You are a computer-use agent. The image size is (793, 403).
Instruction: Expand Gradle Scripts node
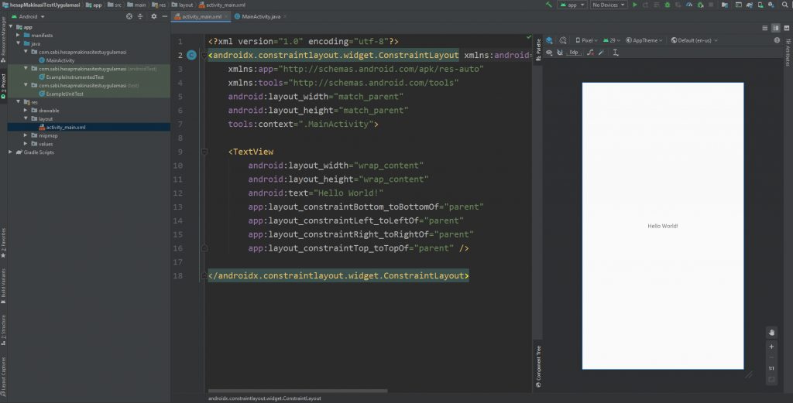pos(11,152)
